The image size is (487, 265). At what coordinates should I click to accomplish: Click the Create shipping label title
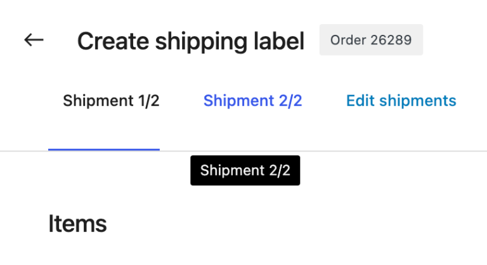click(x=191, y=41)
